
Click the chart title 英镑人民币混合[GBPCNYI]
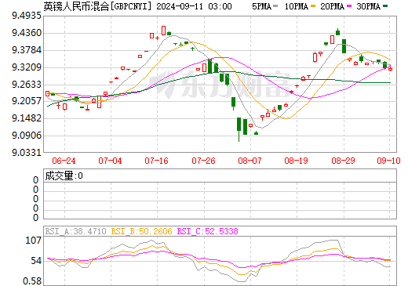click(97, 6)
